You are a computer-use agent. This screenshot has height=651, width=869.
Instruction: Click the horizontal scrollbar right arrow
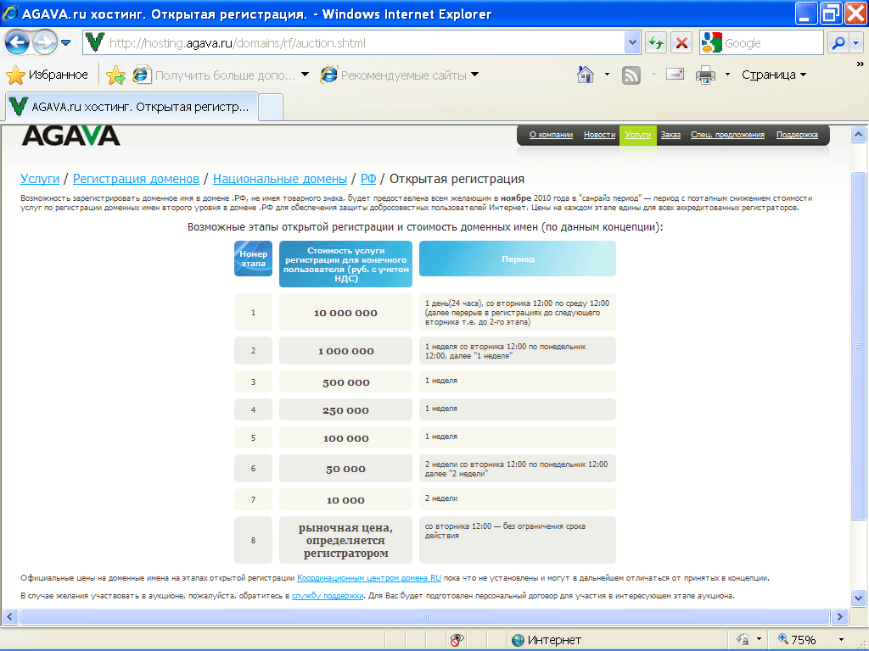[x=839, y=616]
